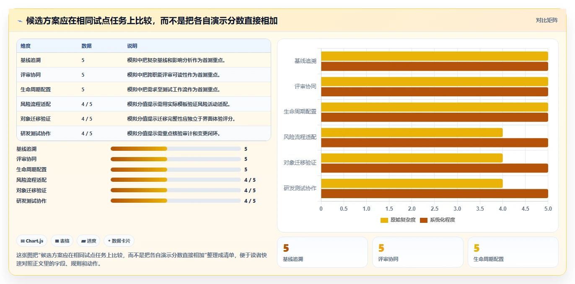Viewport: 575px width, 284px height.
Task: Click the brown 系统化程度 bar for 基线追溯
Action: point(435,66)
